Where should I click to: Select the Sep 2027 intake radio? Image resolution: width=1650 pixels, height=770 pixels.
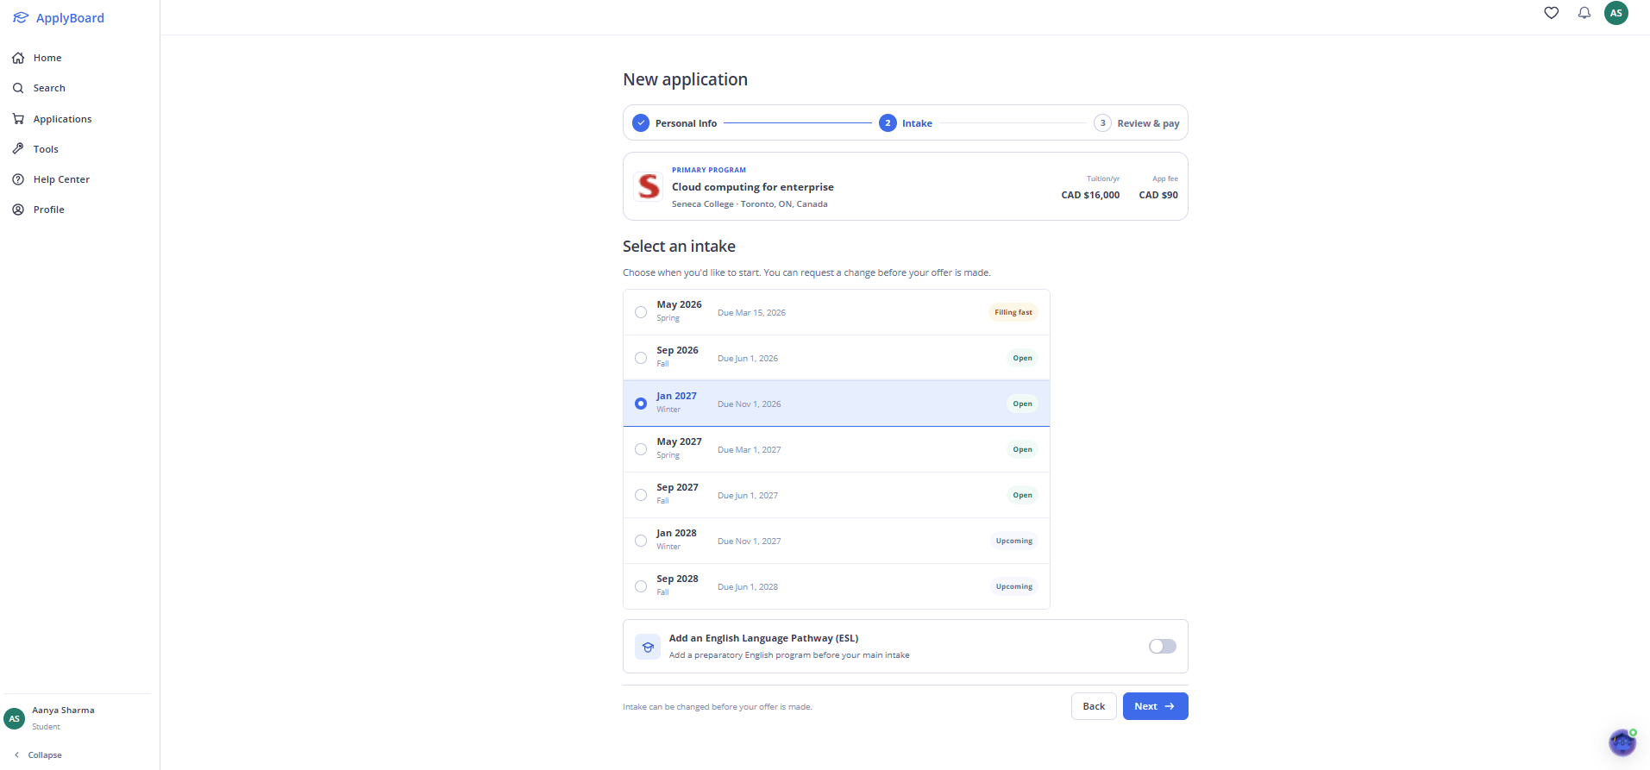pyautogui.click(x=641, y=495)
